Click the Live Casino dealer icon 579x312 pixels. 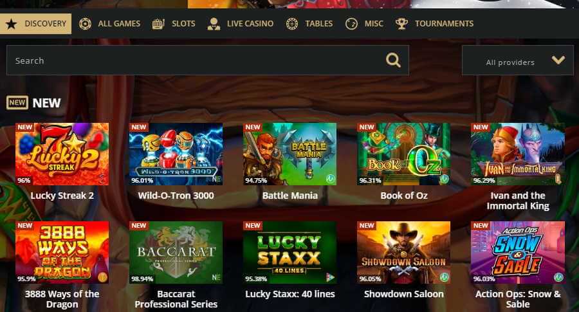[x=214, y=24]
